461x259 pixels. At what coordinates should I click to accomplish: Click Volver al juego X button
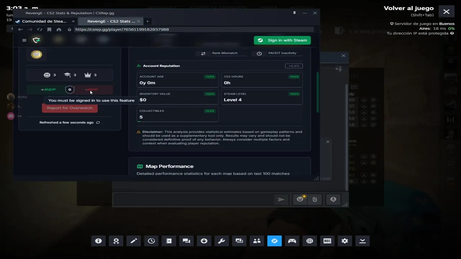(446, 12)
